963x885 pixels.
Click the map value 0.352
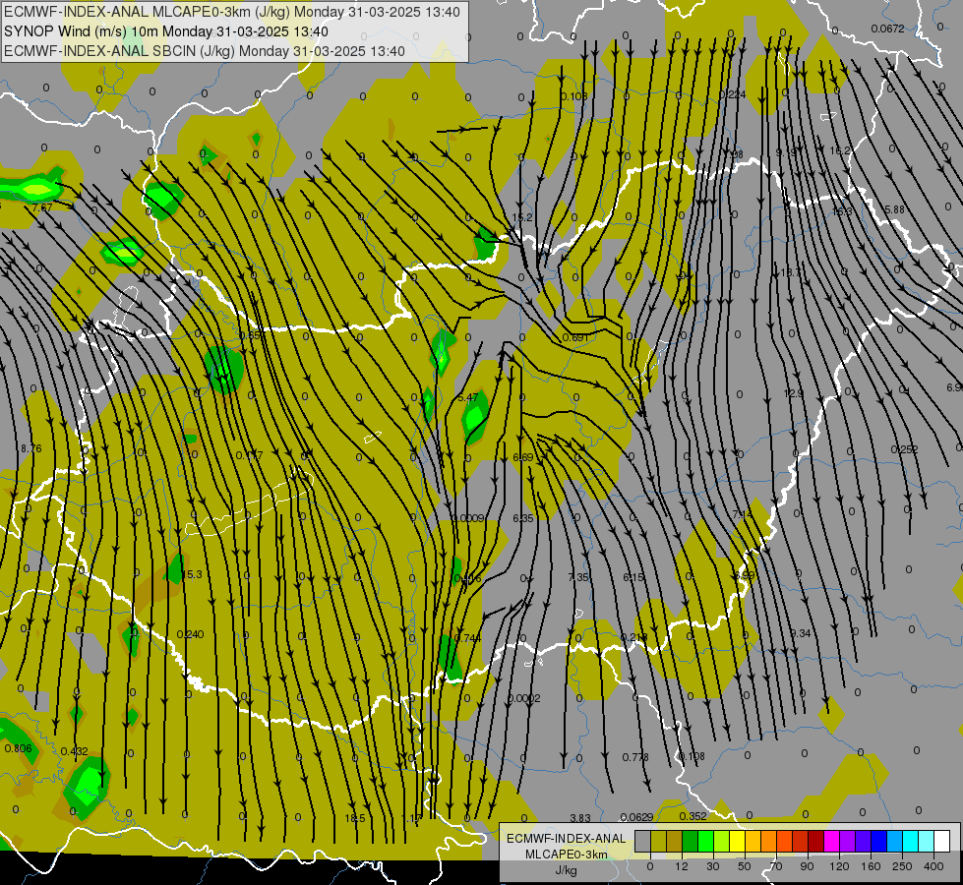(692, 816)
